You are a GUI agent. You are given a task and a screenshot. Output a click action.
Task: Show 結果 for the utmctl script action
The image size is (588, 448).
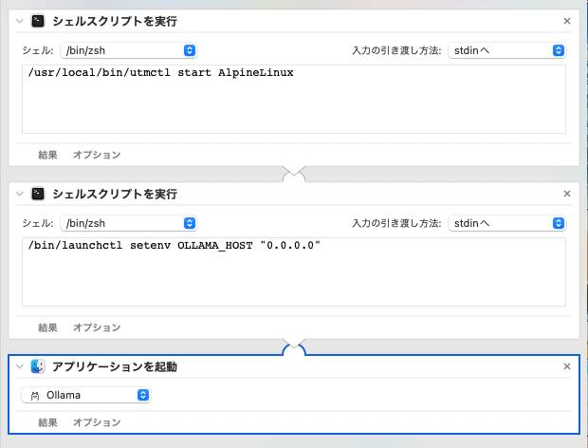coord(48,154)
